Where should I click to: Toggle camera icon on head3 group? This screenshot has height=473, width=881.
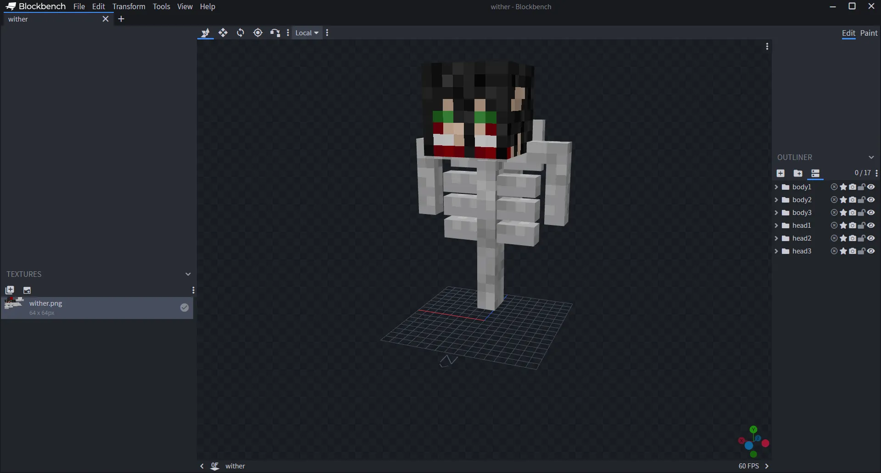coord(853,251)
